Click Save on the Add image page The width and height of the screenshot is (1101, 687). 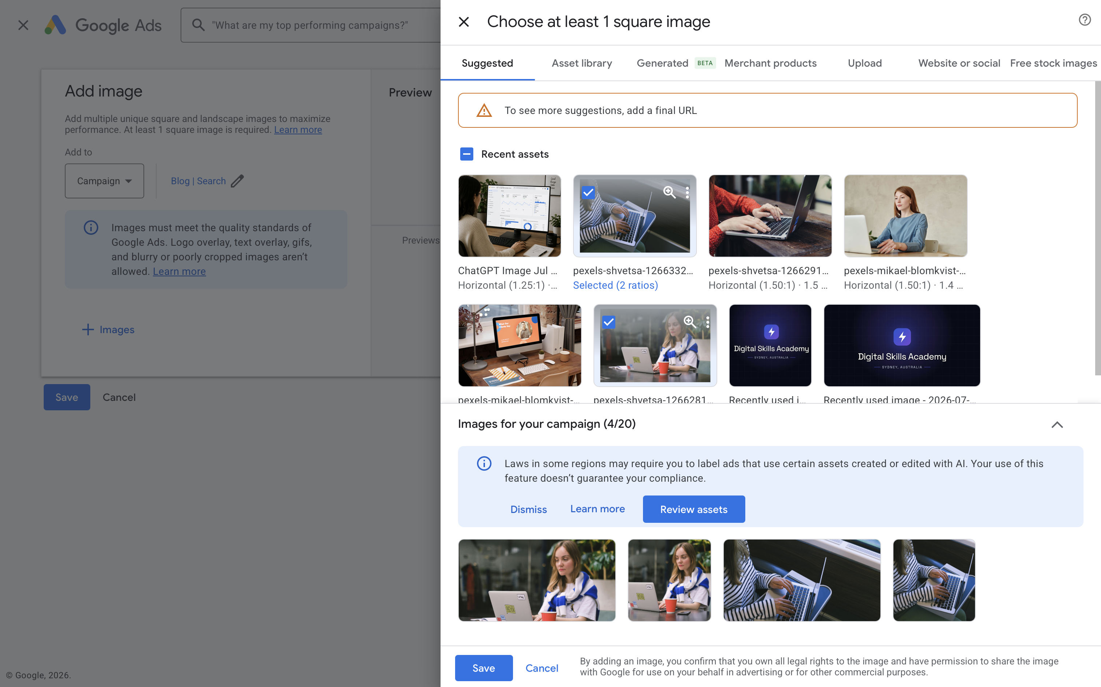pos(67,397)
